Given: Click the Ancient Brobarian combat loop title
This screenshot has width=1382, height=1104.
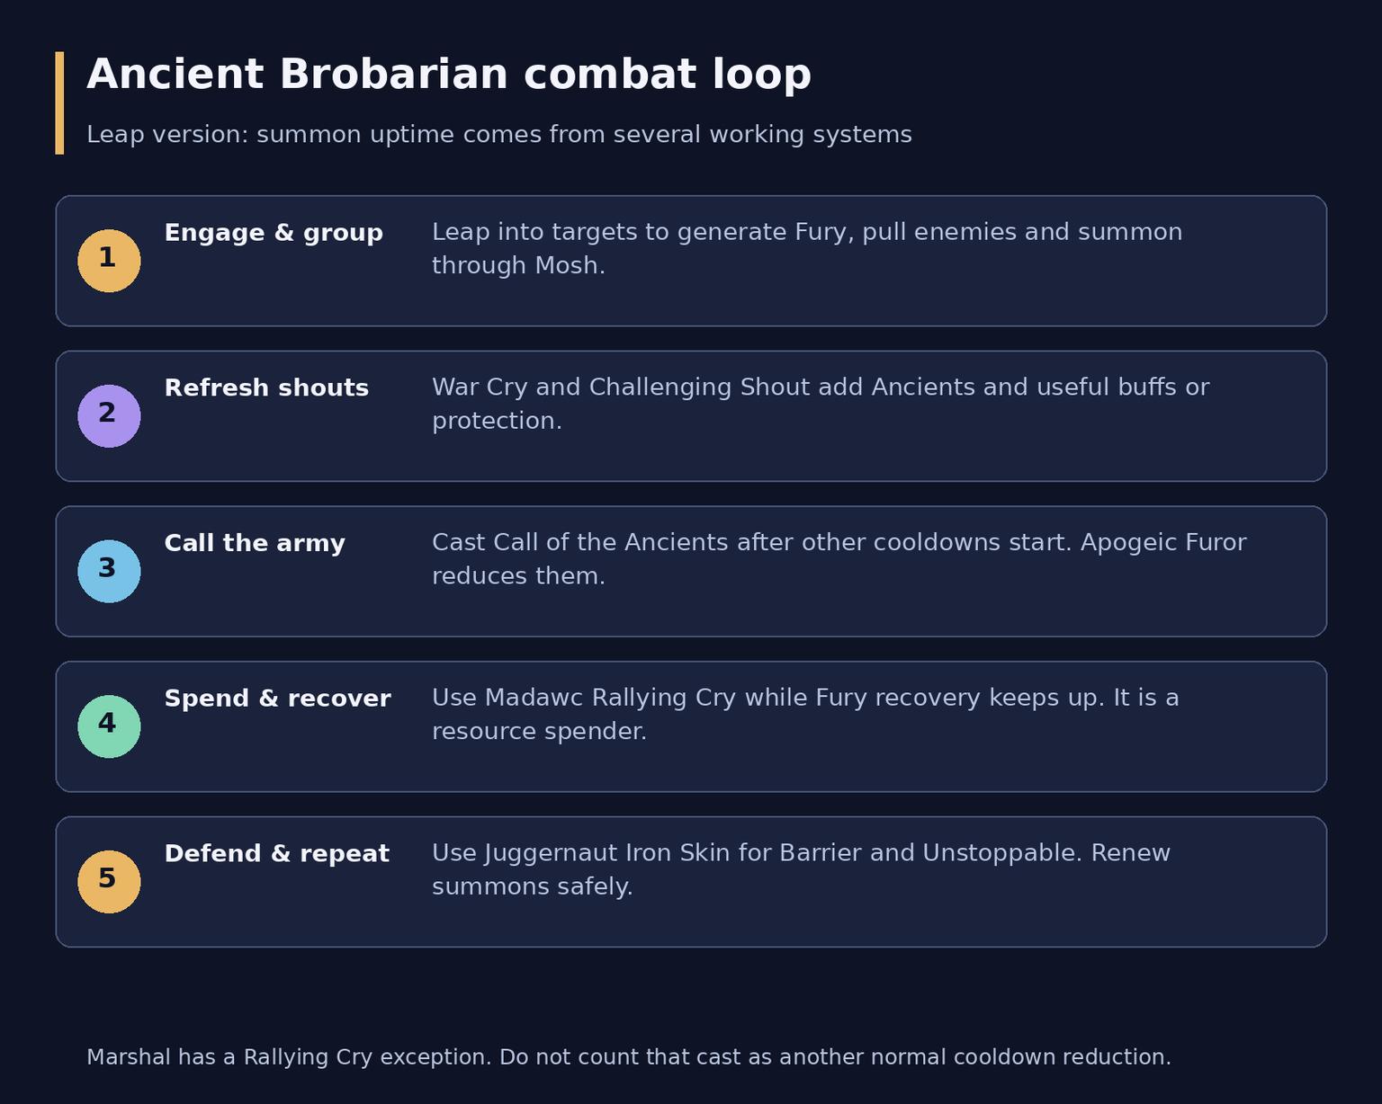Looking at the screenshot, I should coord(449,74).
